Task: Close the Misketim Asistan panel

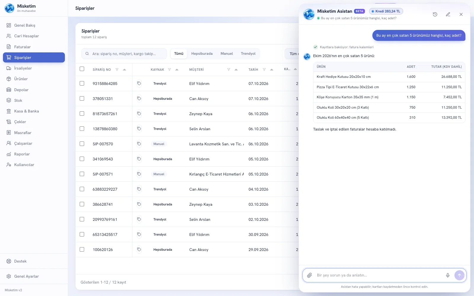Action: [x=461, y=14]
